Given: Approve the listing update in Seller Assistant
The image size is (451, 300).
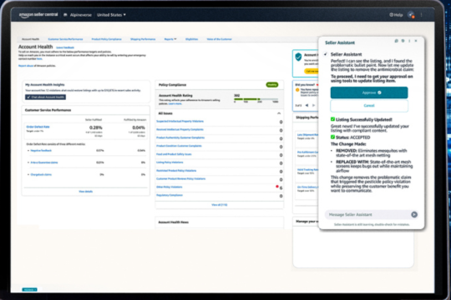Looking at the screenshot, I should point(369,92).
